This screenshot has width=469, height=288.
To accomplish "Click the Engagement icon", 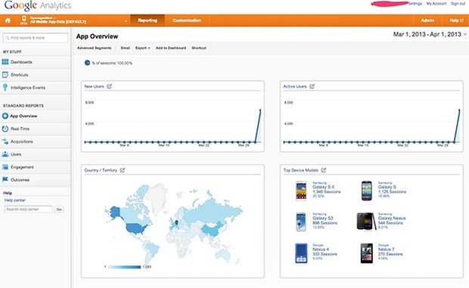I will (5, 167).
